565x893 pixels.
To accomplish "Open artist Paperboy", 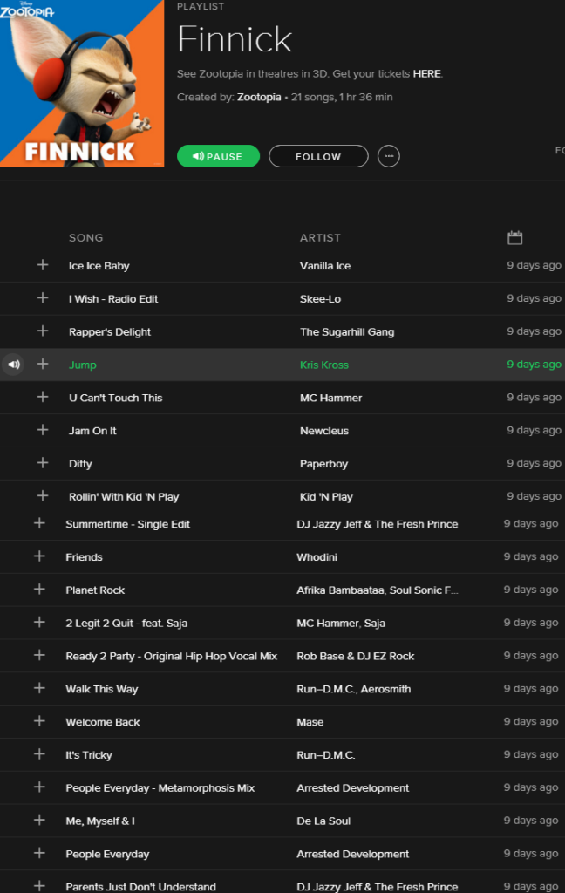I will [x=323, y=464].
